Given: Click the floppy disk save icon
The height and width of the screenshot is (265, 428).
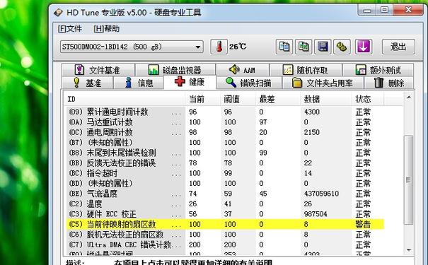Looking at the screenshot, I should (323, 47).
